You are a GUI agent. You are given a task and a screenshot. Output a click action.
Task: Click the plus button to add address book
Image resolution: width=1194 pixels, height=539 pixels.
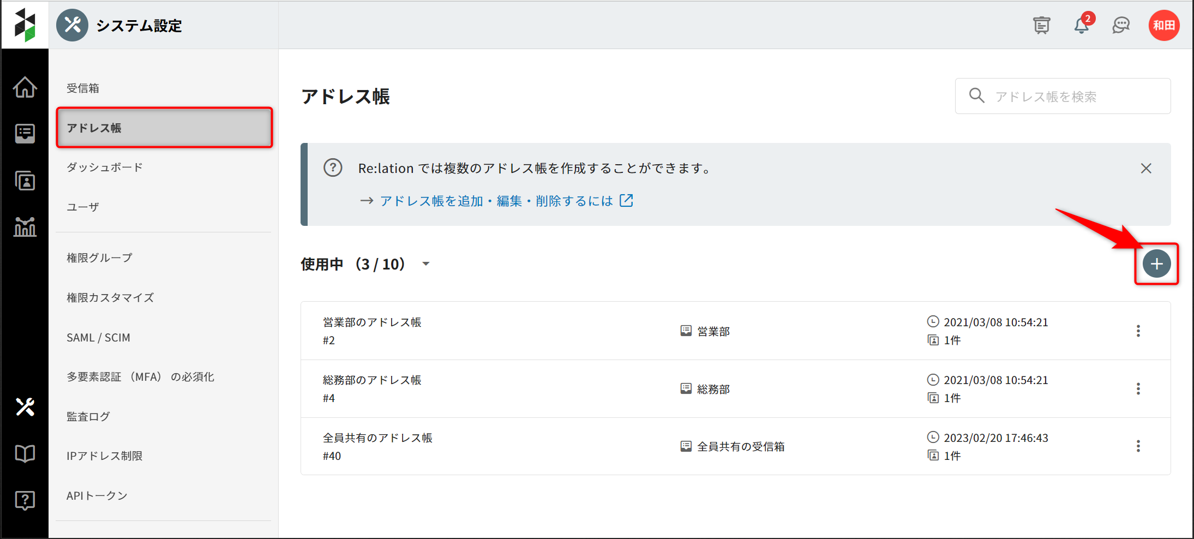[x=1156, y=264]
